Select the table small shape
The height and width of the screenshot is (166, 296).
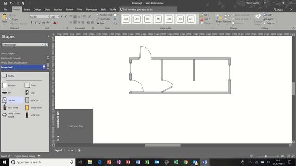pyautogui.click(x=33, y=107)
